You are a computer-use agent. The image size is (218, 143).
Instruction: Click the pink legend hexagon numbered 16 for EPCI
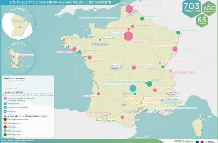click(5, 98)
